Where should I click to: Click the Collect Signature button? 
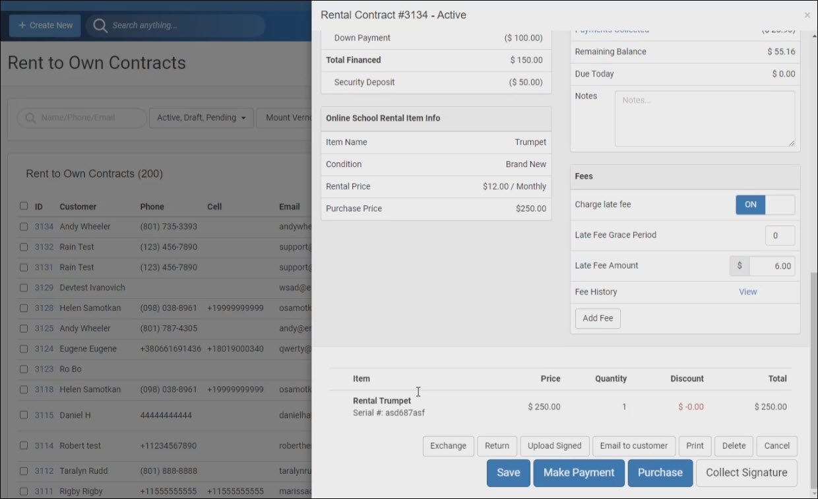(x=747, y=473)
